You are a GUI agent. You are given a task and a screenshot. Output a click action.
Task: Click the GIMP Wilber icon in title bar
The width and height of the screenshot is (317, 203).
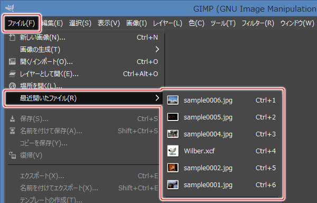point(10,8)
